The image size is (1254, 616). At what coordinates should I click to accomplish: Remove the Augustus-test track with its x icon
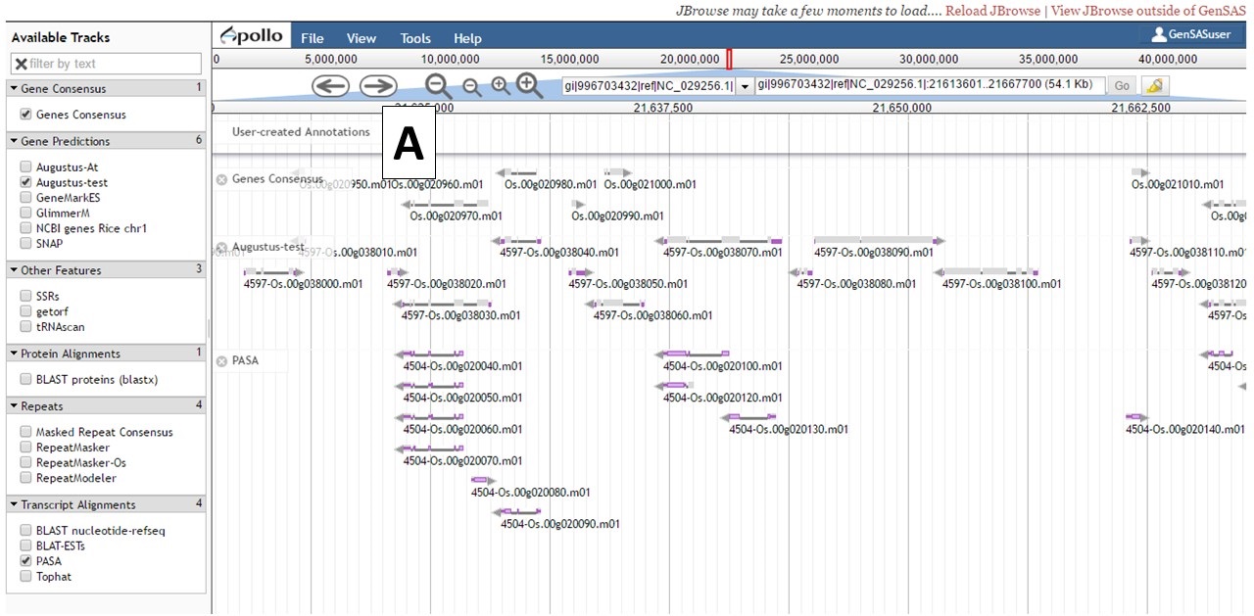pyautogui.click(x=223, y=247)
